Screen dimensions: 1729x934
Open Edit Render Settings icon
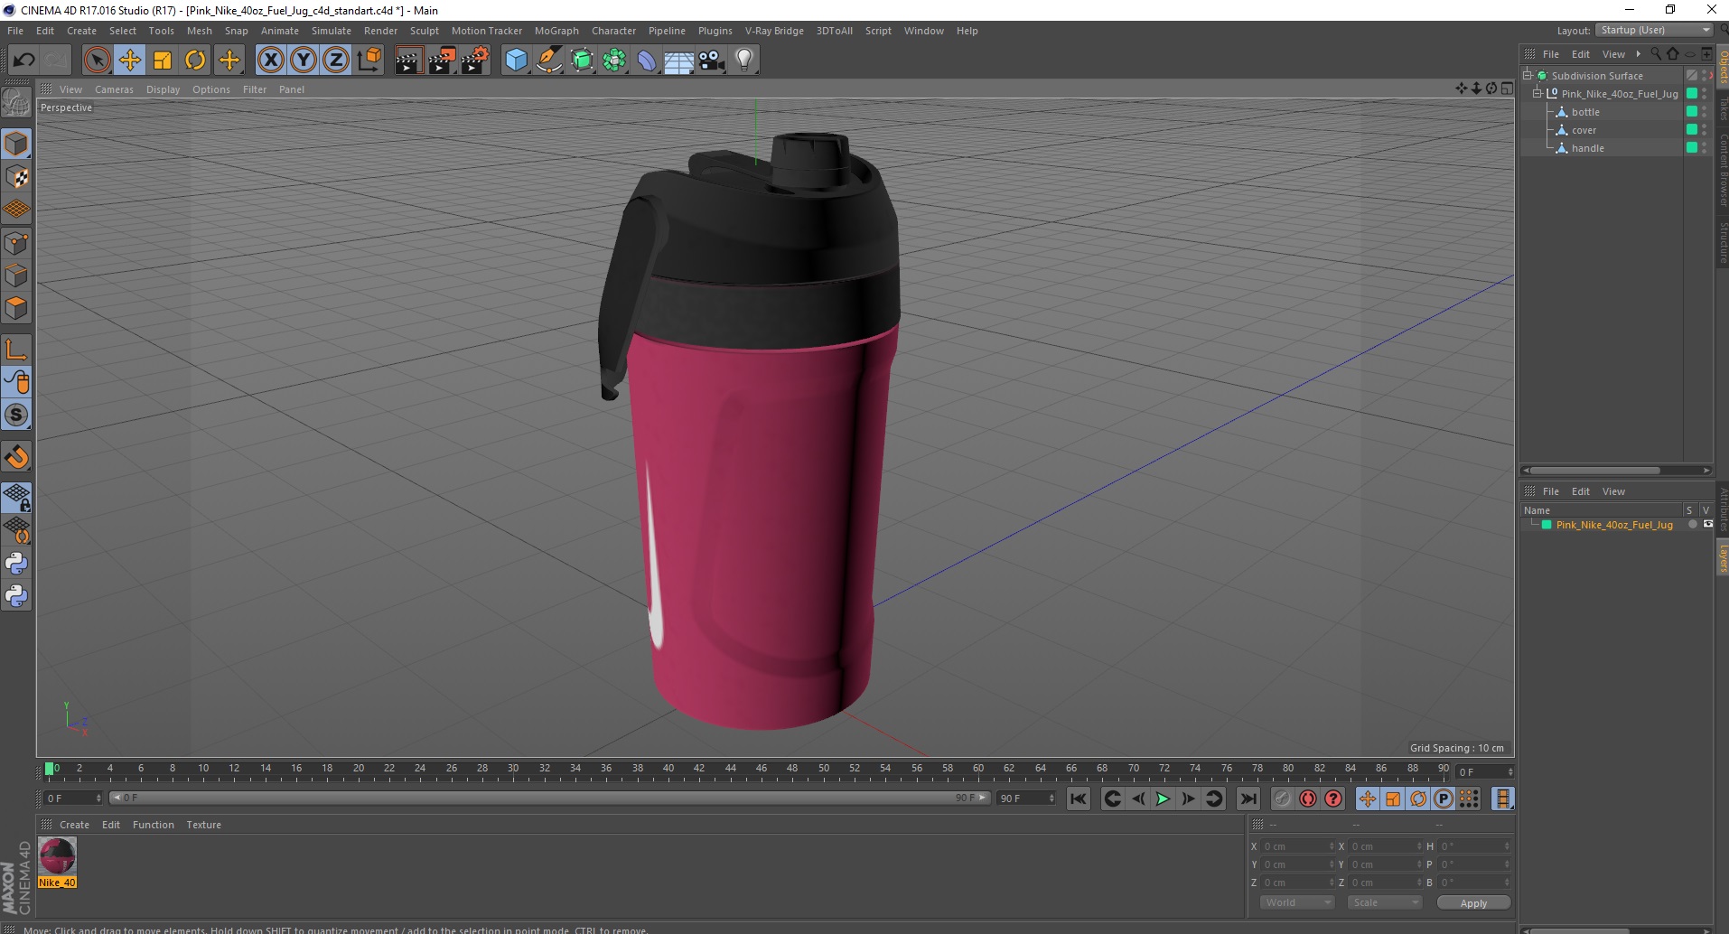[x=475, y=61]
